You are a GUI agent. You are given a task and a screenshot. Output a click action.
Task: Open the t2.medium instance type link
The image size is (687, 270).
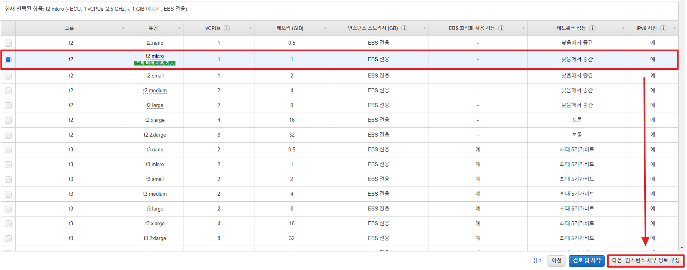[x=155, y=91]
